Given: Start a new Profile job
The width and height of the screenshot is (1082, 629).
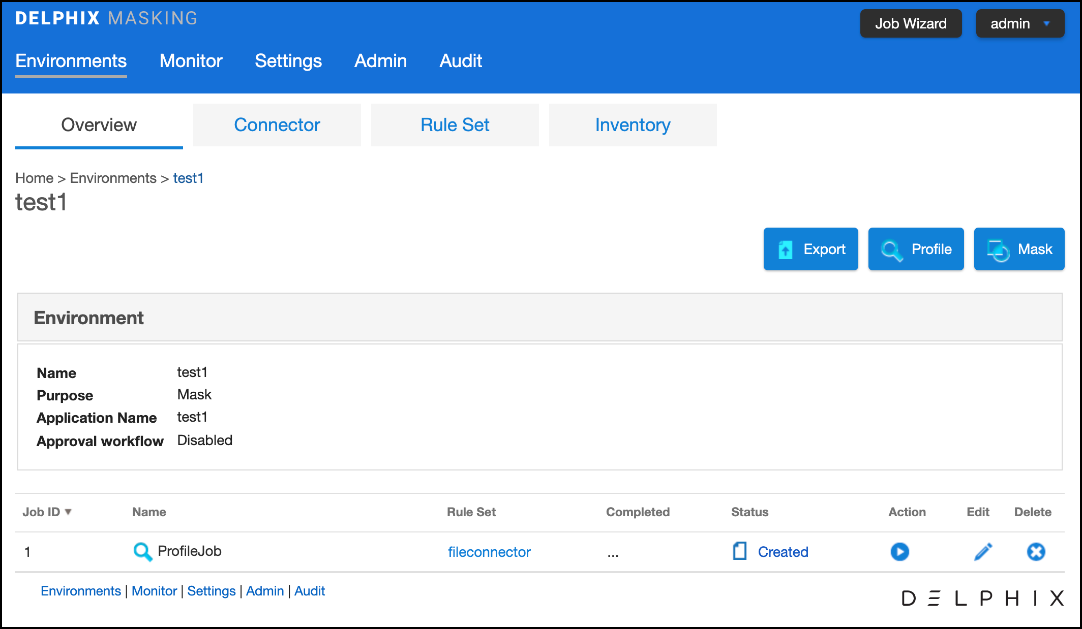Looking at the screenshot, I should coord(916,249).
